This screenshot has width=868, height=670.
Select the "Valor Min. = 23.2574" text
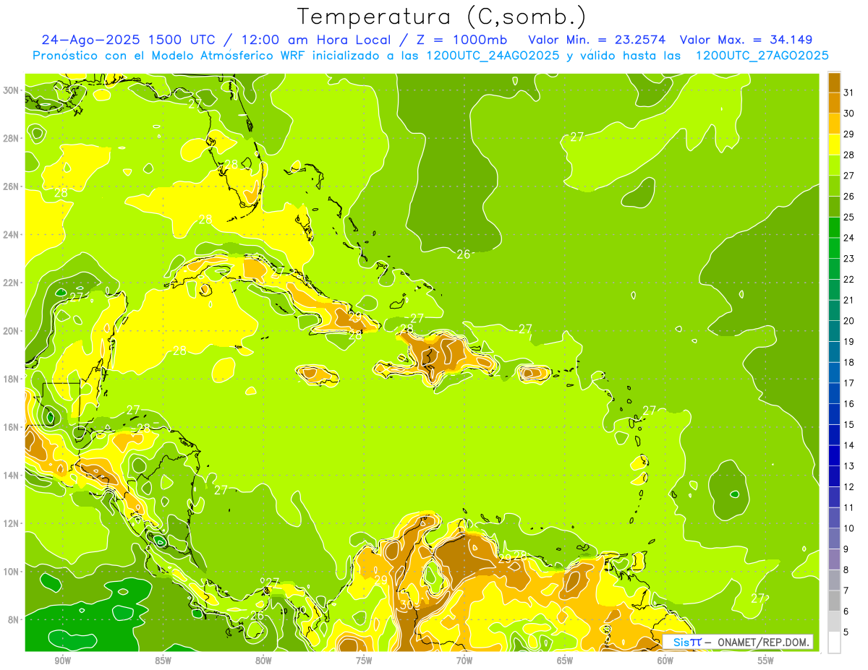597,40
